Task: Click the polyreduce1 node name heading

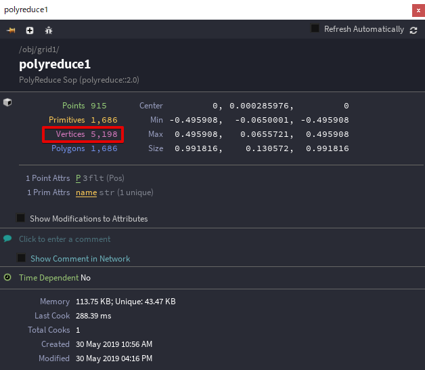Action: tap(55, 64)
